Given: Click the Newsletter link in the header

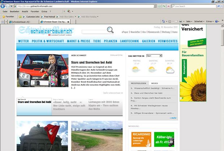Looking at the screenshot, I should [135, 32].
